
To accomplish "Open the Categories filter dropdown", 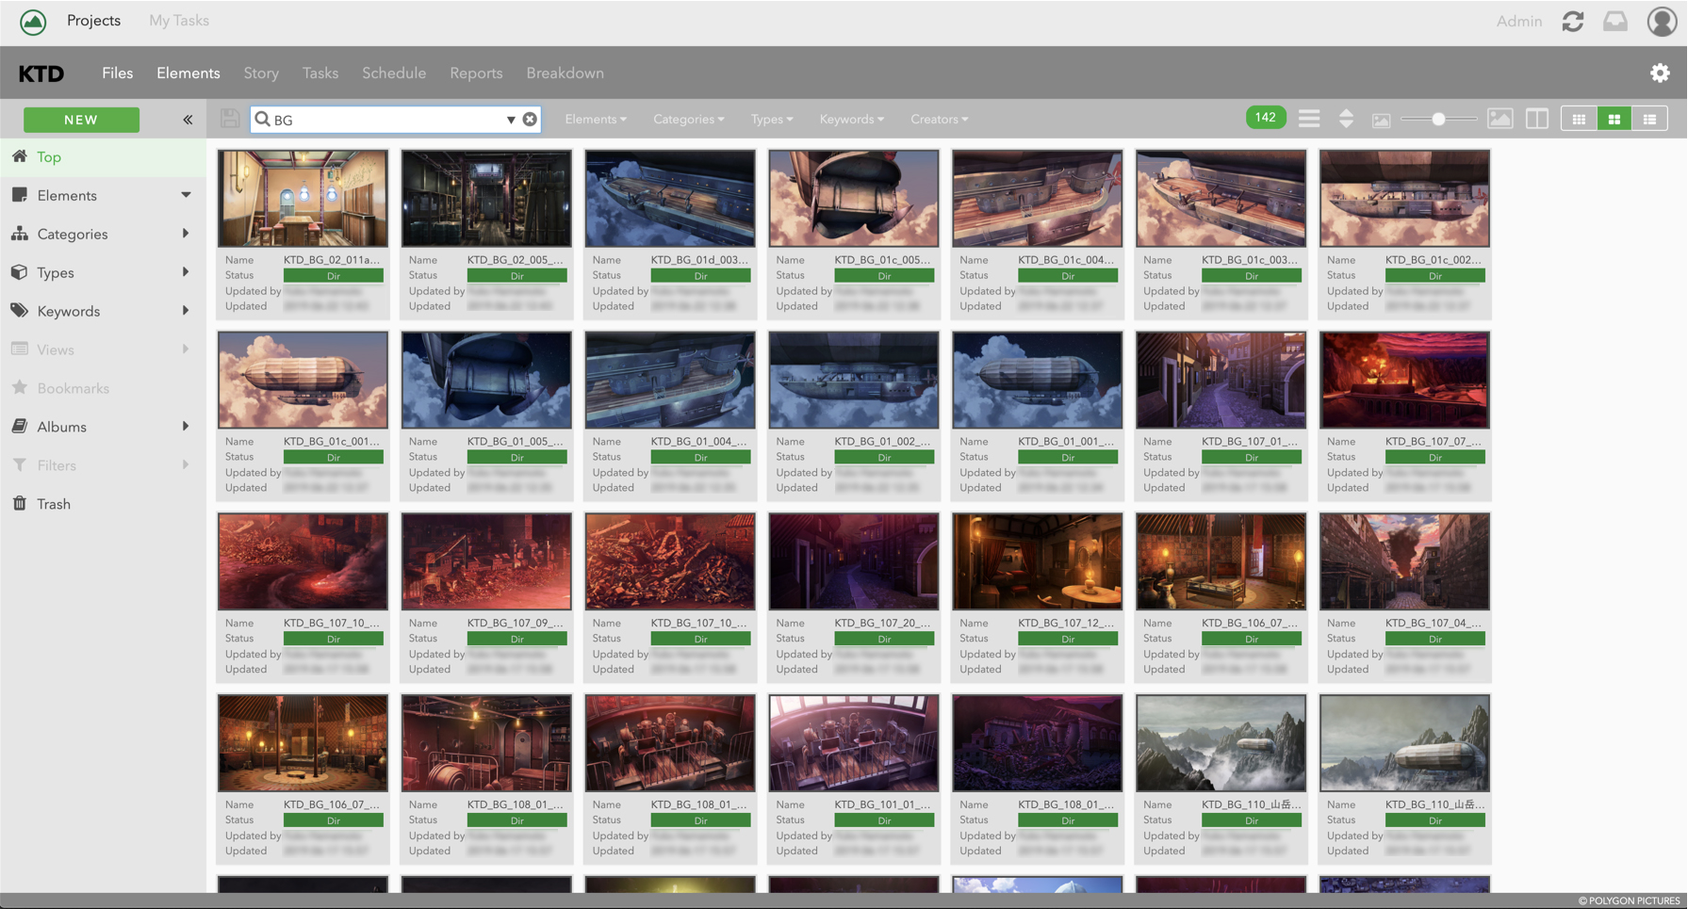I will (x=689, y=119).
